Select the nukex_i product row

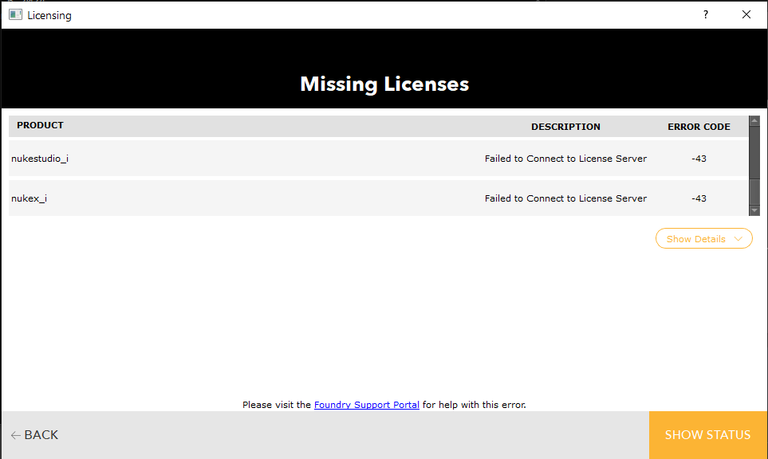(x=378, y=198)
